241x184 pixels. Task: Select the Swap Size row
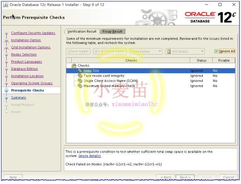click(151, 71)
